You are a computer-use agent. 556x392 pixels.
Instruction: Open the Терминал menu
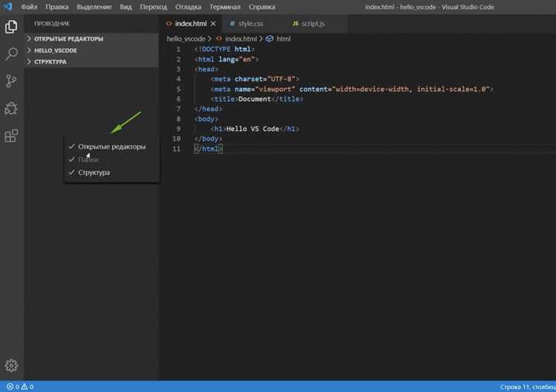pos(225,7)
